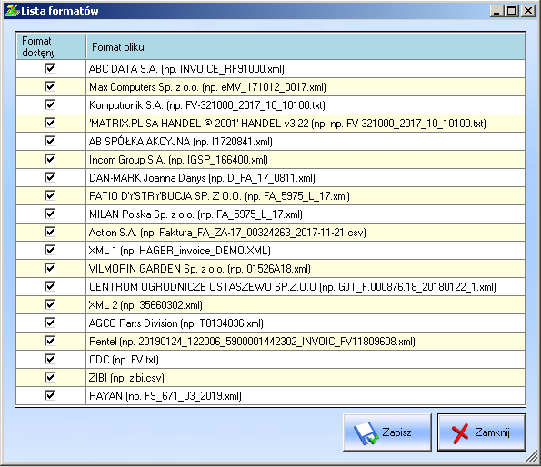Maximize the Lista formatów window
The image size is (541, 467).
tap(512, 11)
